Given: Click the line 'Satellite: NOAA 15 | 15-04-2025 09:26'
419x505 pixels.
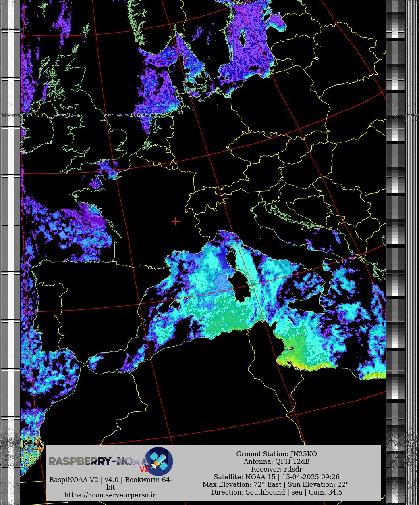Looking at the screenshot, I should tap(276, 477).
